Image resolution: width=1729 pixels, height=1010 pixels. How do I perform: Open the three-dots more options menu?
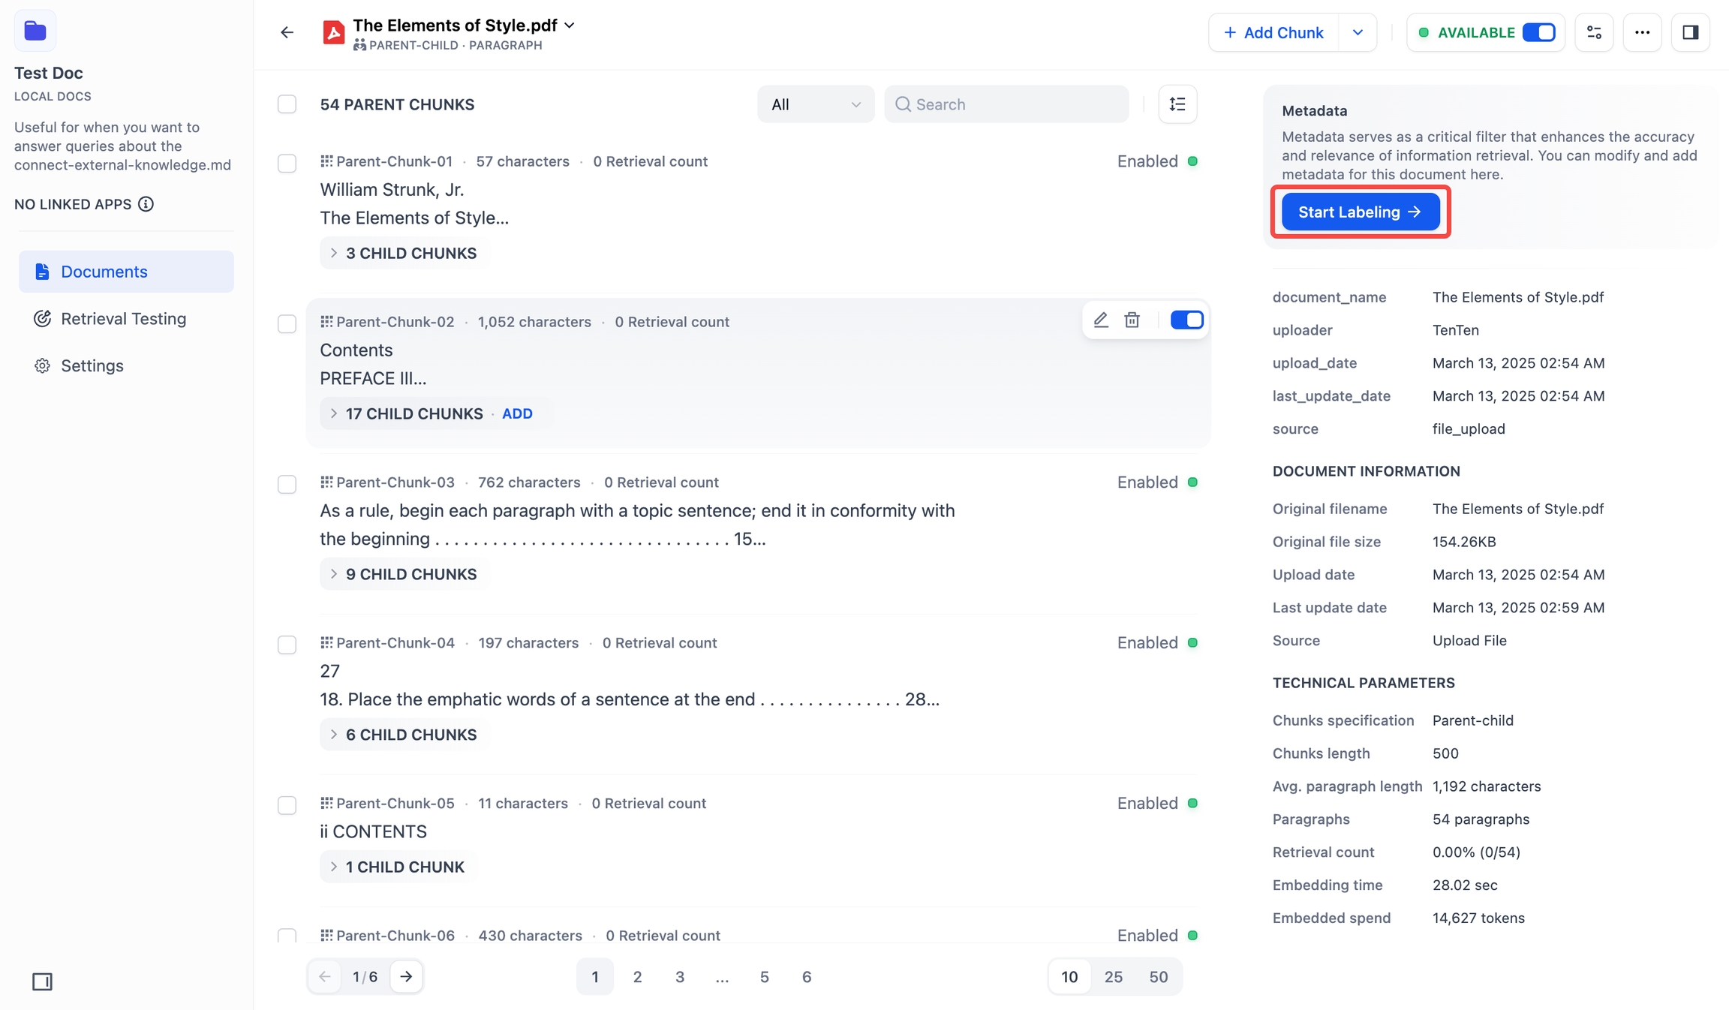[1642, 32]
